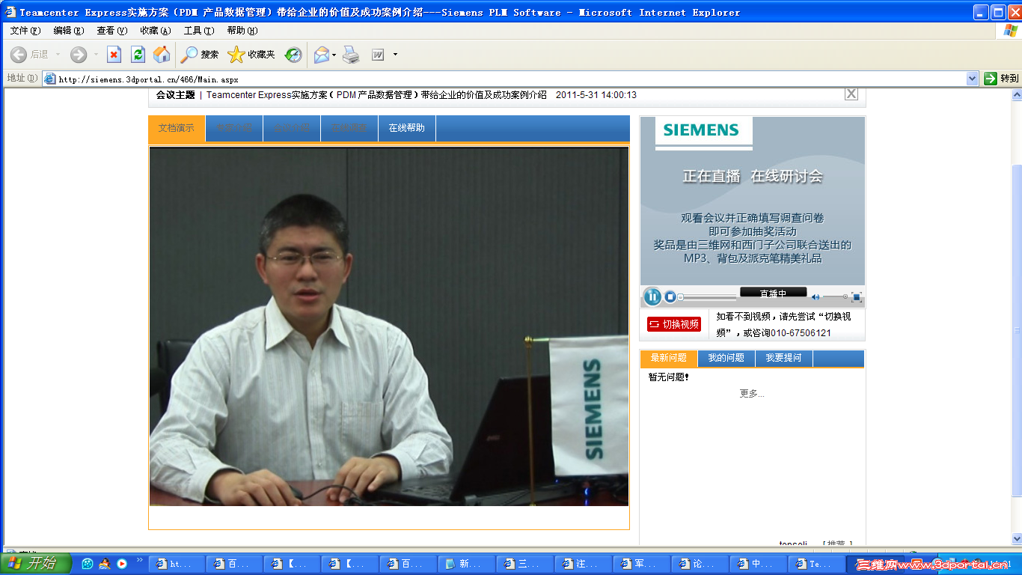
Task: Click the 更多... link
Action: (x=752, y=394)
